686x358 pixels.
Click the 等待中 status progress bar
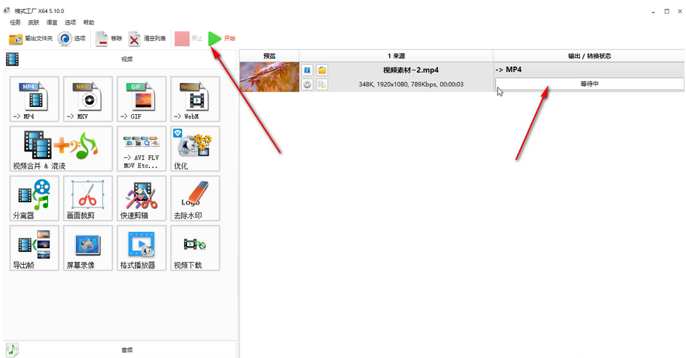[x=590, y=84]
